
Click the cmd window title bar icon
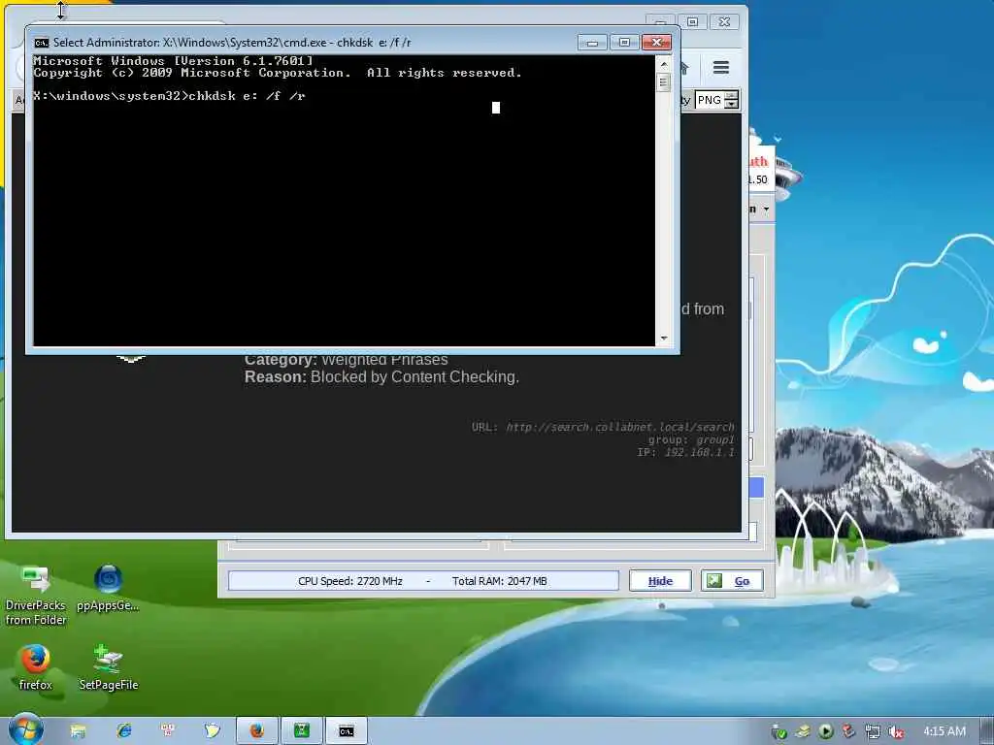(x=41, y=43)
